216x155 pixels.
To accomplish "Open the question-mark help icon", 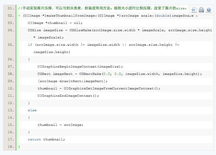I will [209, 10].
